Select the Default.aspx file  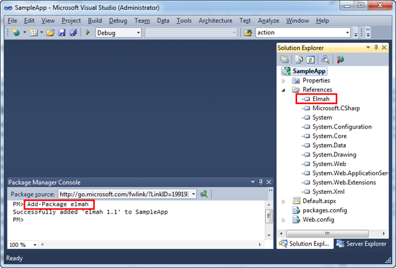click(x=319, y=201)
